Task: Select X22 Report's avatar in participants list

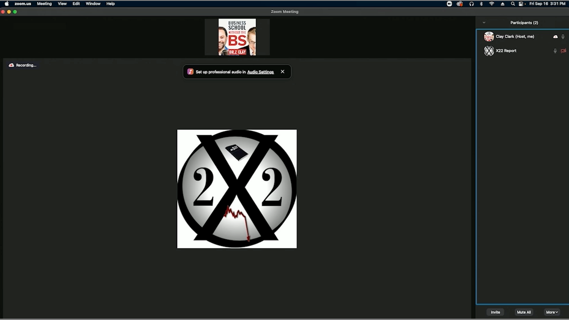Action: (x=489, y=51)
